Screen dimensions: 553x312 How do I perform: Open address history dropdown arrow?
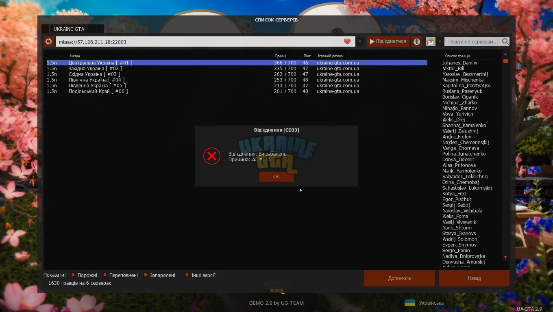(x=360, y=41)
